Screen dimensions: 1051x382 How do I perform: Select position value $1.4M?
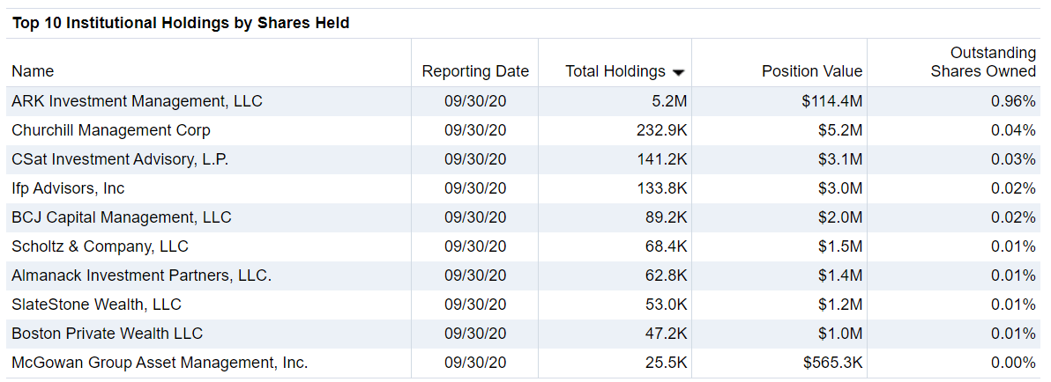tap(840, 275)
